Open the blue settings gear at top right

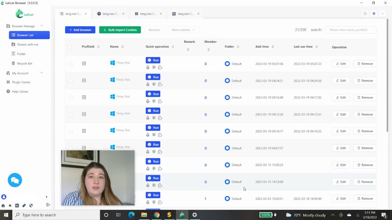coord(374,14)
